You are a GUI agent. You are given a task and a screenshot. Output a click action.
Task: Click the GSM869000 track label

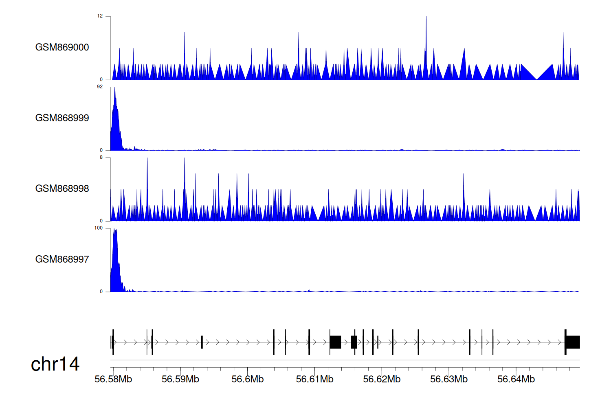coord(62,47)
